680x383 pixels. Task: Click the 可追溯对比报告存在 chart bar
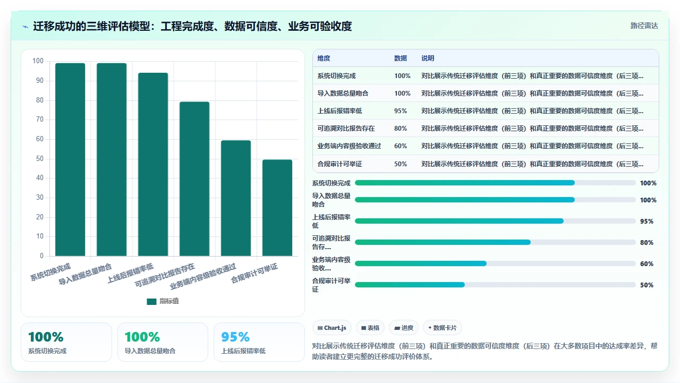[x=194, y=179]
